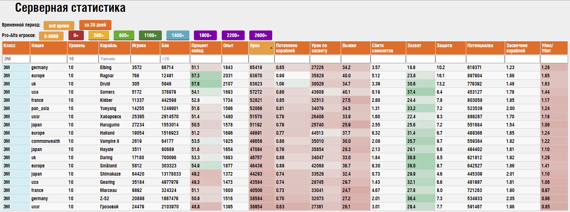Choose the 2600+ Pro-Alfa filter

pyautogui.click(x=261, y=35)
